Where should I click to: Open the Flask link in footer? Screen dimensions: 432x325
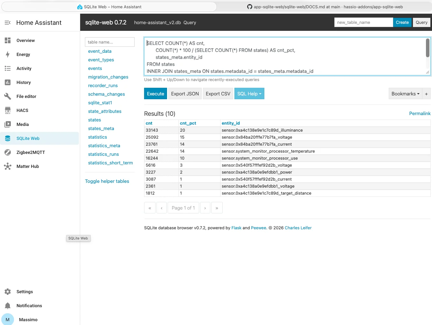point(236,228)
